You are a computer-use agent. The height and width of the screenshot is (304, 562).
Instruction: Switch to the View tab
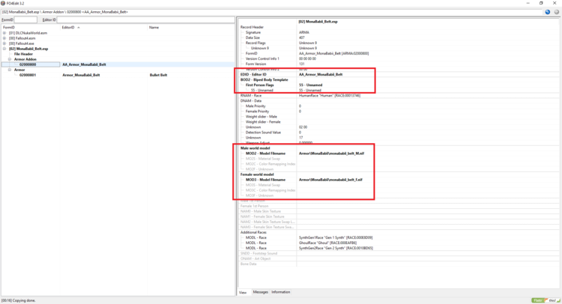pos(243,292)
